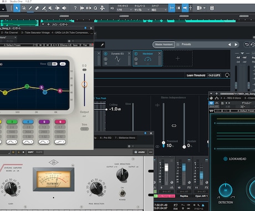This screenshot has height=211, width=255.
Task: Click the LA-2A Peak Reduction knob
Action: point(96,188)
